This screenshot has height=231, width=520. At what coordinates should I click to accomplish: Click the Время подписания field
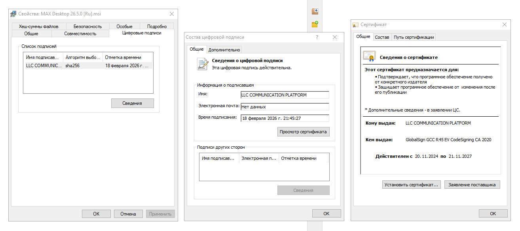(x=285, y=118)
